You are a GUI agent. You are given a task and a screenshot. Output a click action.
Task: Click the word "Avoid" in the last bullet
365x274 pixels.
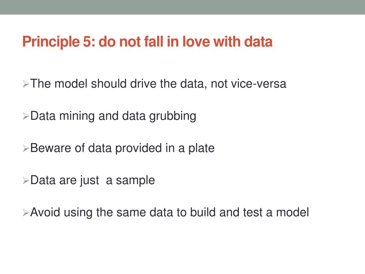[x=45, y=212]
